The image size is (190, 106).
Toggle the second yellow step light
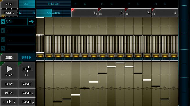[x=49, y=56]
